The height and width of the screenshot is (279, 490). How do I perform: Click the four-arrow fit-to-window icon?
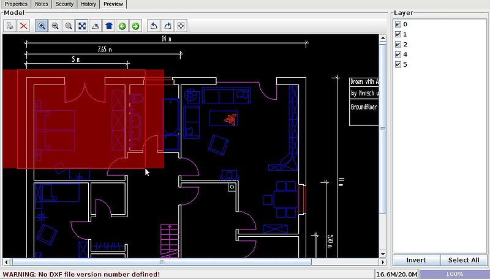coord(82,26)
